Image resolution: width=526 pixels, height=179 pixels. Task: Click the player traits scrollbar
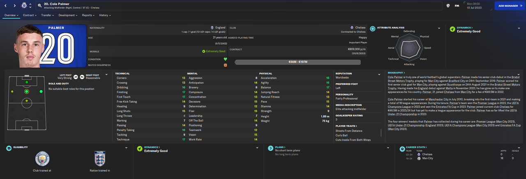click(x=380, y=133)
